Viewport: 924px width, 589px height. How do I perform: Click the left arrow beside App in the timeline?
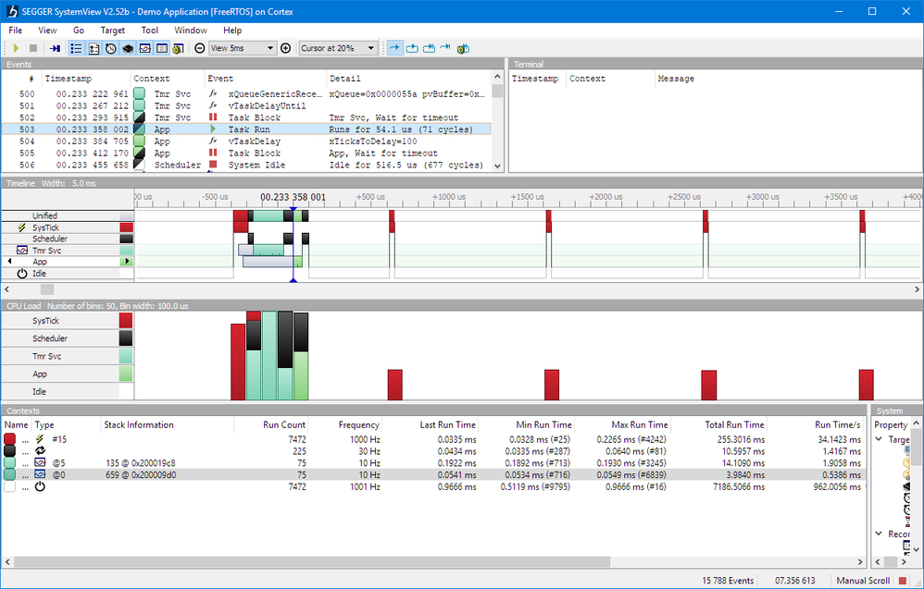click(9, 262)
